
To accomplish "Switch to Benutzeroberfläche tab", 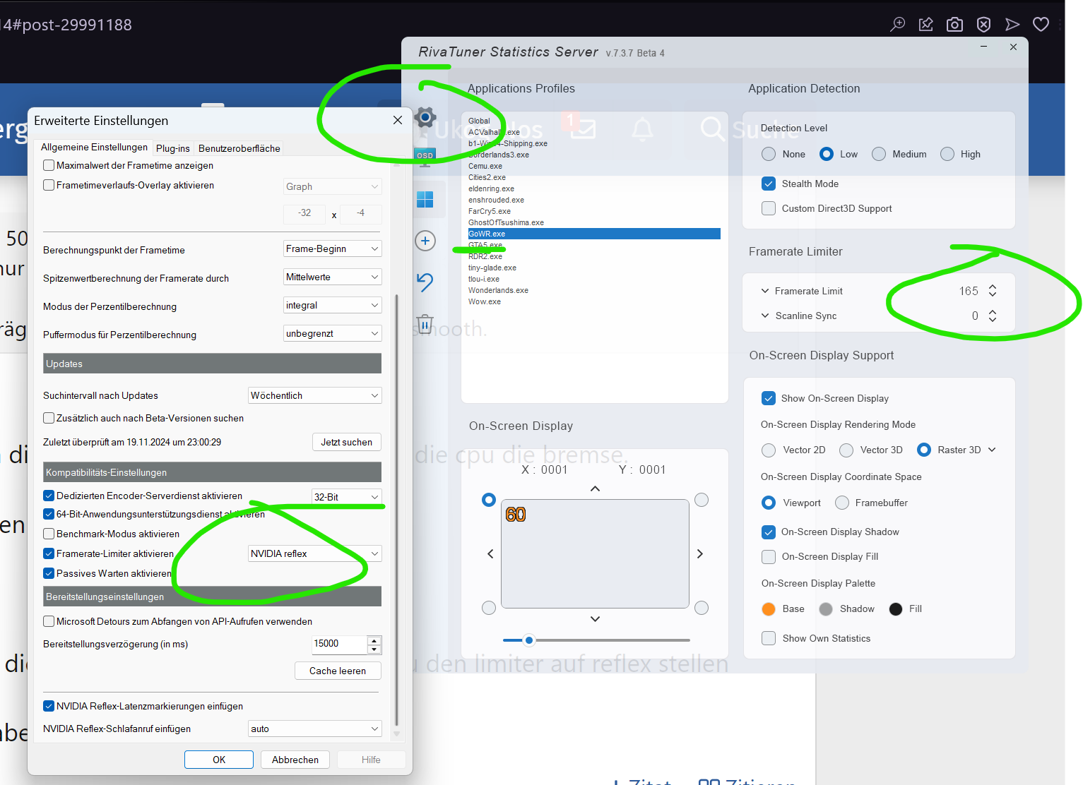I will pos(239,148).
